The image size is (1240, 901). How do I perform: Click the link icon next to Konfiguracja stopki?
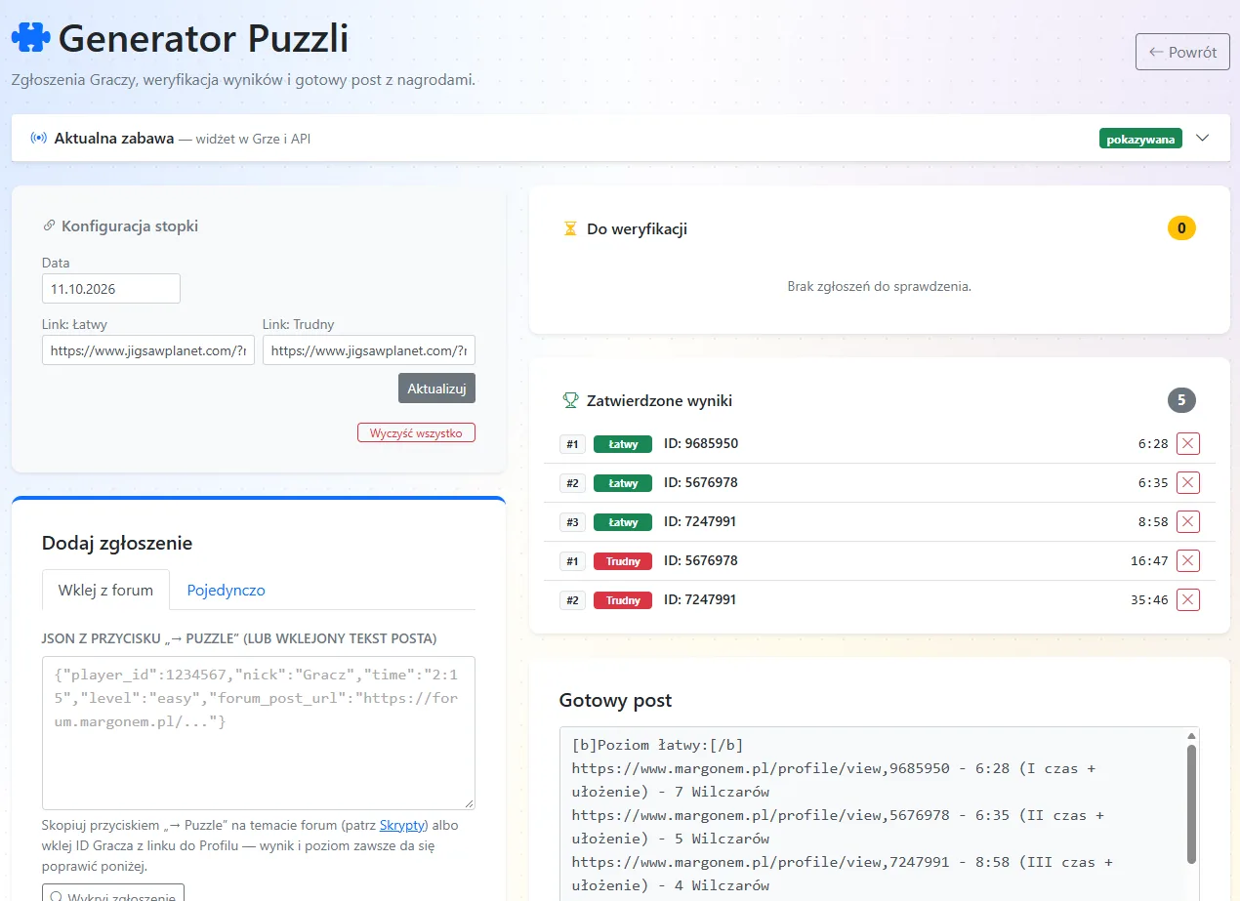49,226
